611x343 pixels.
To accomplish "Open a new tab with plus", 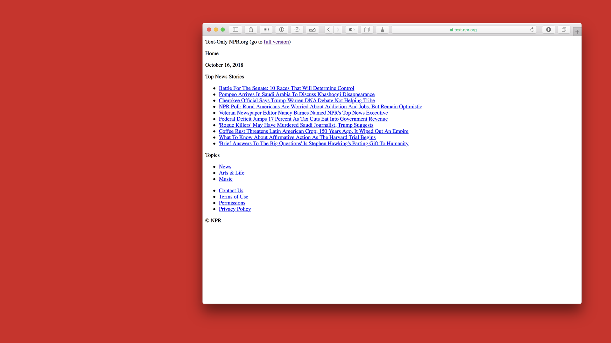I will coord(577,32).
